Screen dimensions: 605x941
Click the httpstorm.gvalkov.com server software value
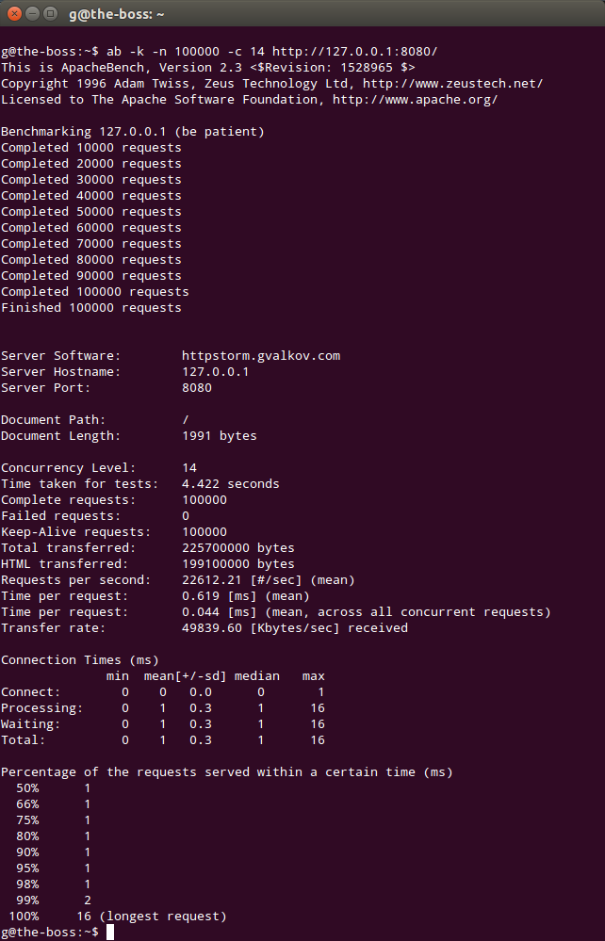click(260, 356)
